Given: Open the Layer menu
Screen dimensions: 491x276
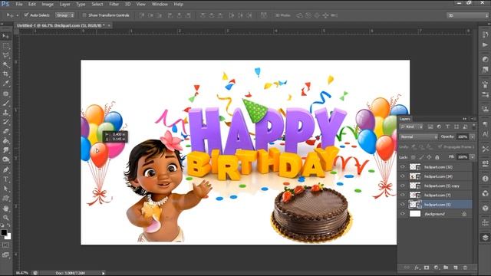Looking at the screenshot, I should click(64, 5).
